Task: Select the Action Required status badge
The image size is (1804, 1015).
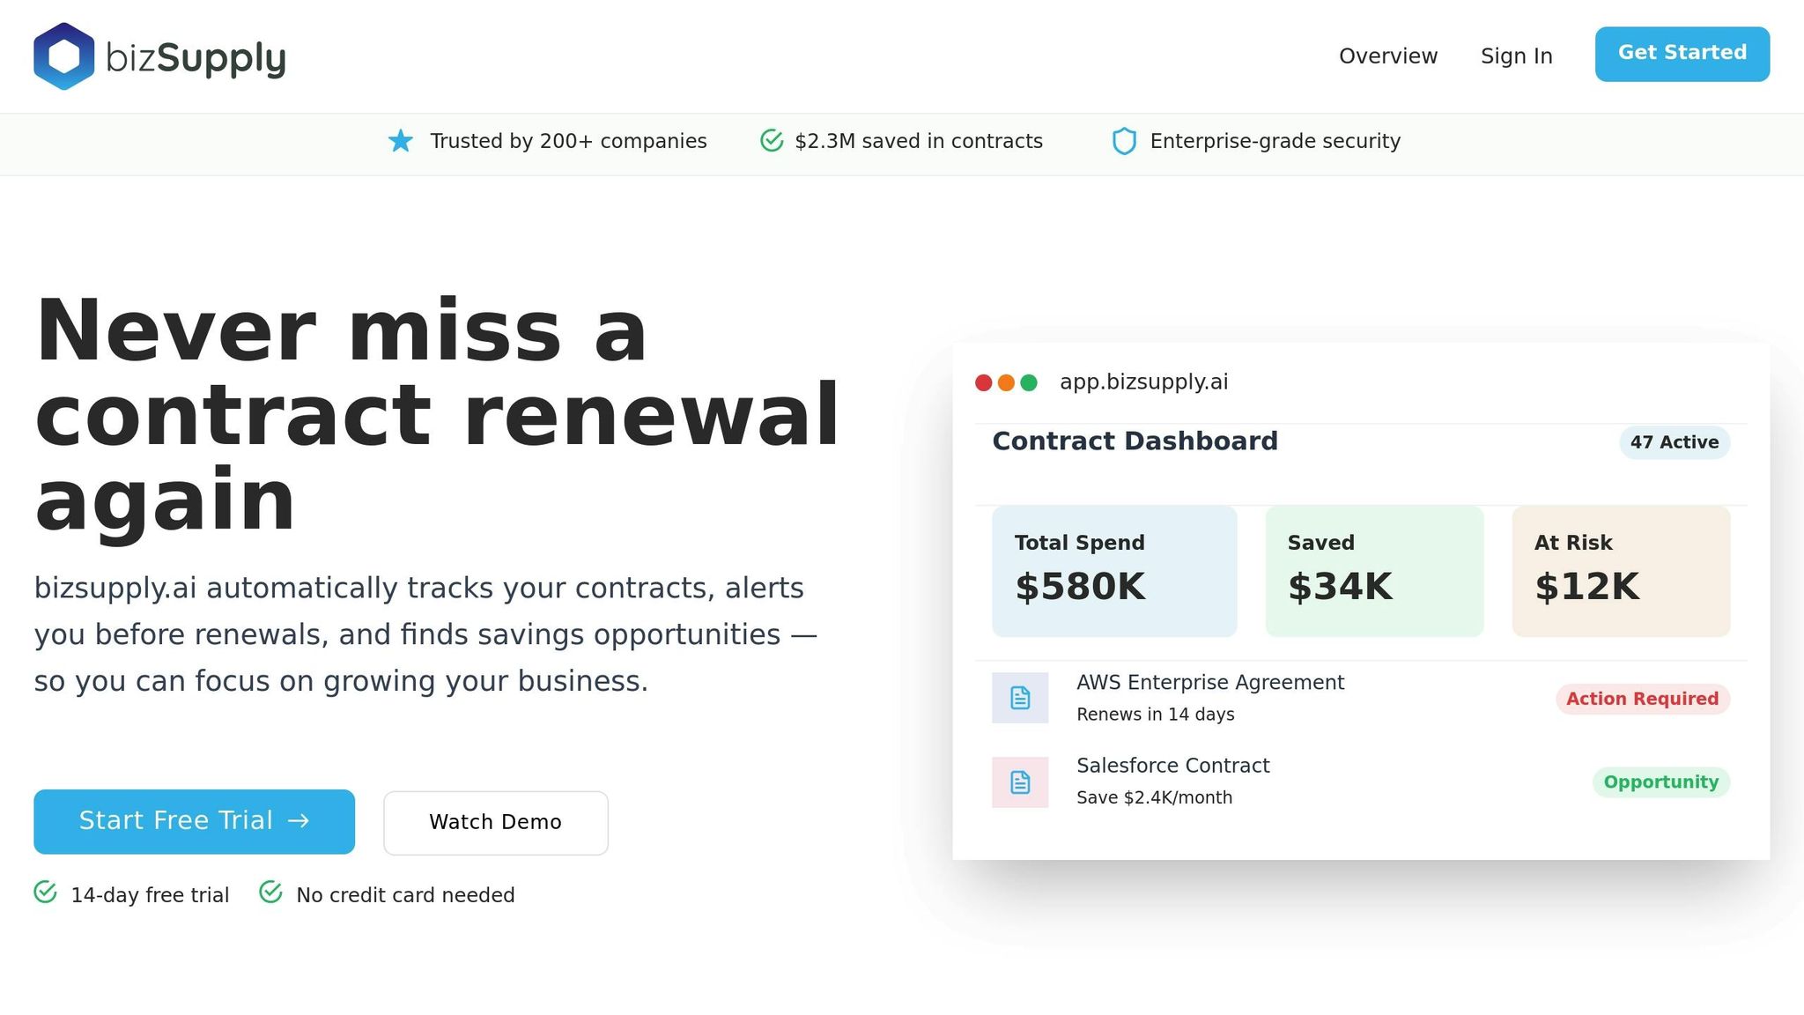Action: click(x=1642, y=699)
